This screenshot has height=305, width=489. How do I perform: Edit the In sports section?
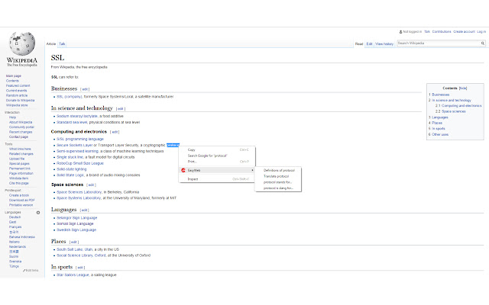pos(80,268)
